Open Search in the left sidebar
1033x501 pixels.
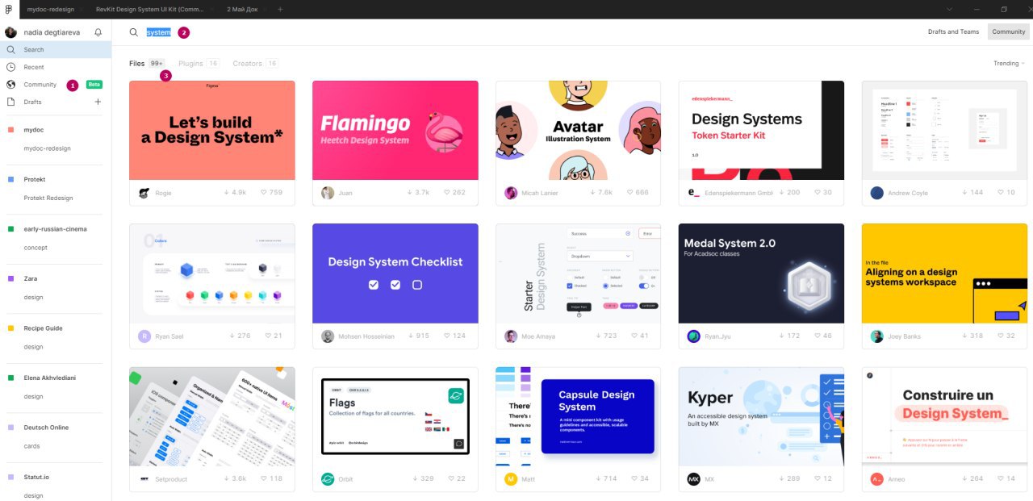tap(56, 49)
